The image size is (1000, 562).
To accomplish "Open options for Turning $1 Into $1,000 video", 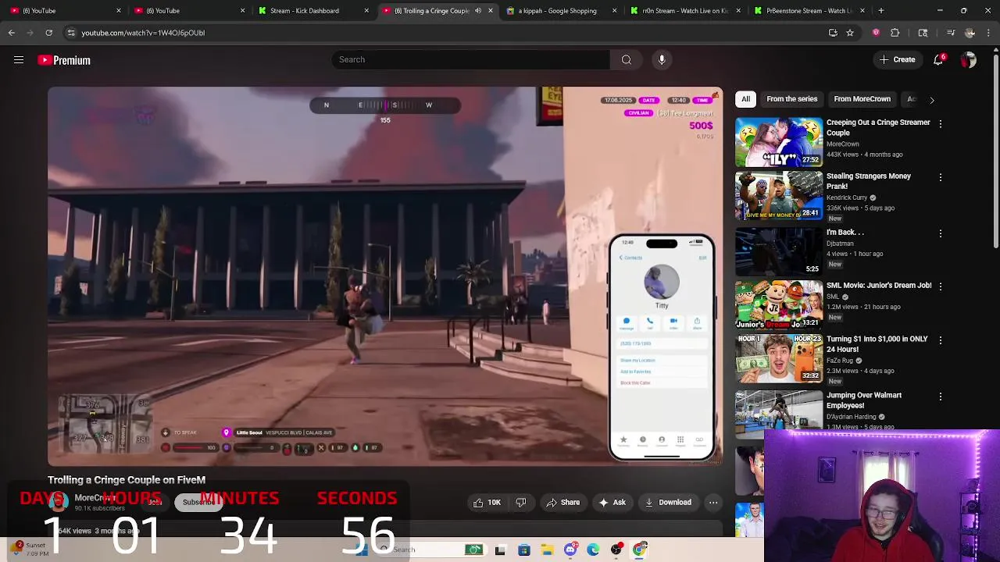I will coord(940,340).
